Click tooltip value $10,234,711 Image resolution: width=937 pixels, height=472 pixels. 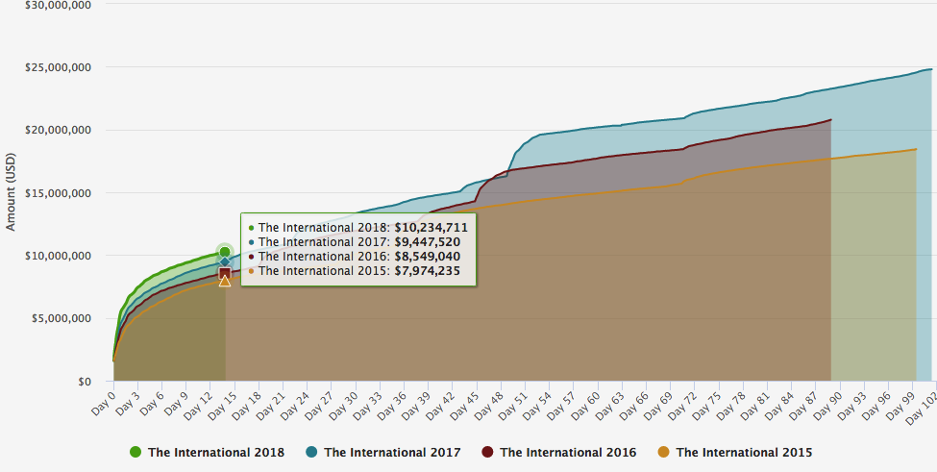[x=431, y=228]
